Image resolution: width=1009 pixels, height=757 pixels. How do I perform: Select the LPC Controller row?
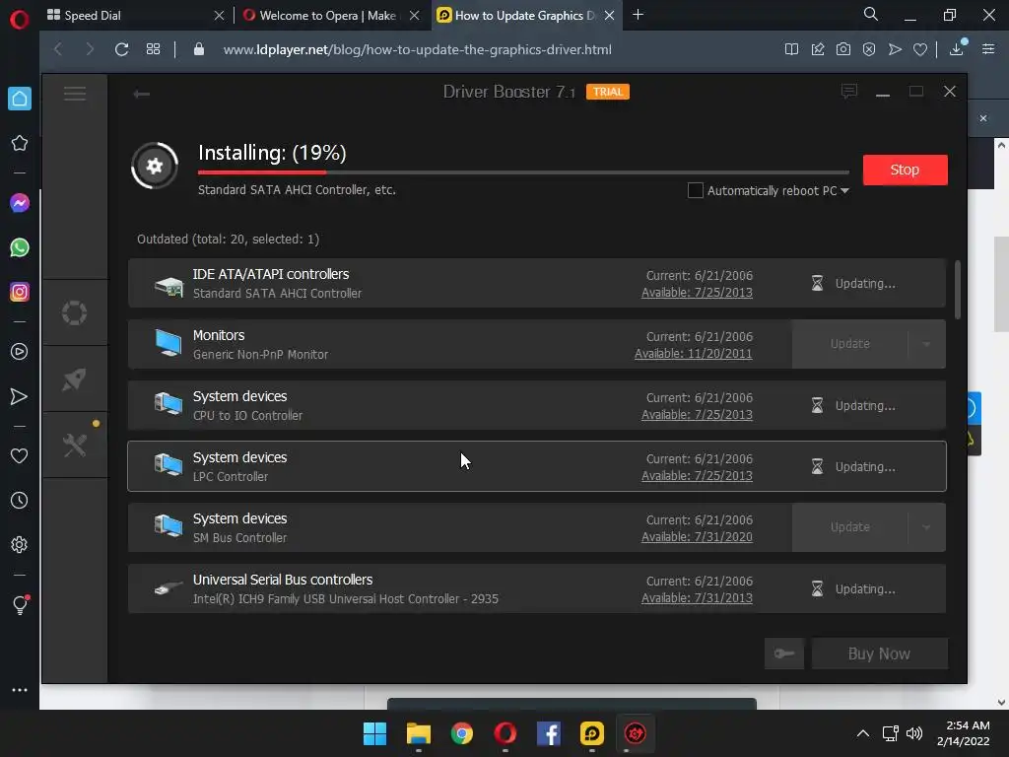(x=537, y=466)
